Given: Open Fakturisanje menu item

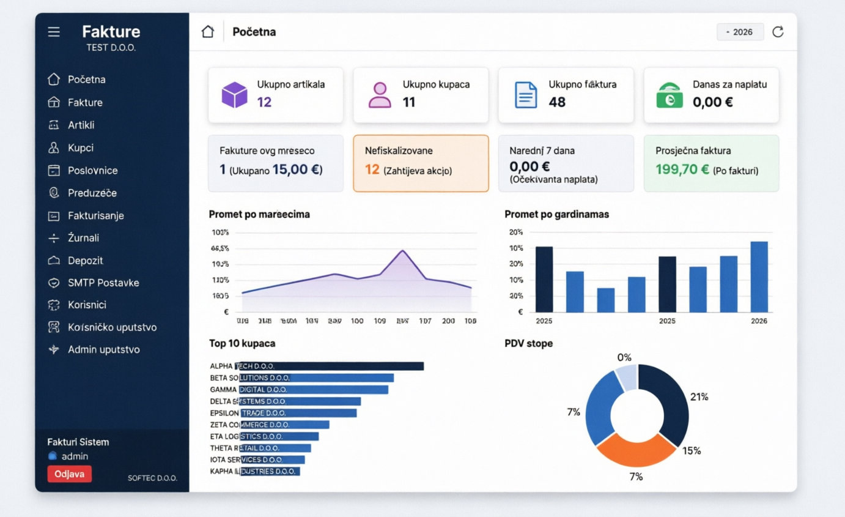Looking at the screenshot, I should coord(96,216).
